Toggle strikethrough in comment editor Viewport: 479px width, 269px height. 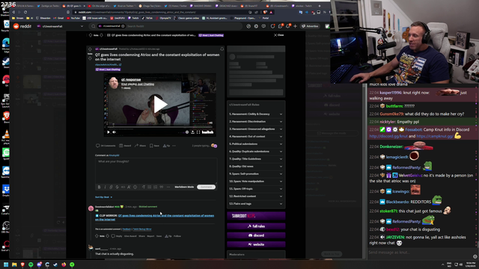117,187
